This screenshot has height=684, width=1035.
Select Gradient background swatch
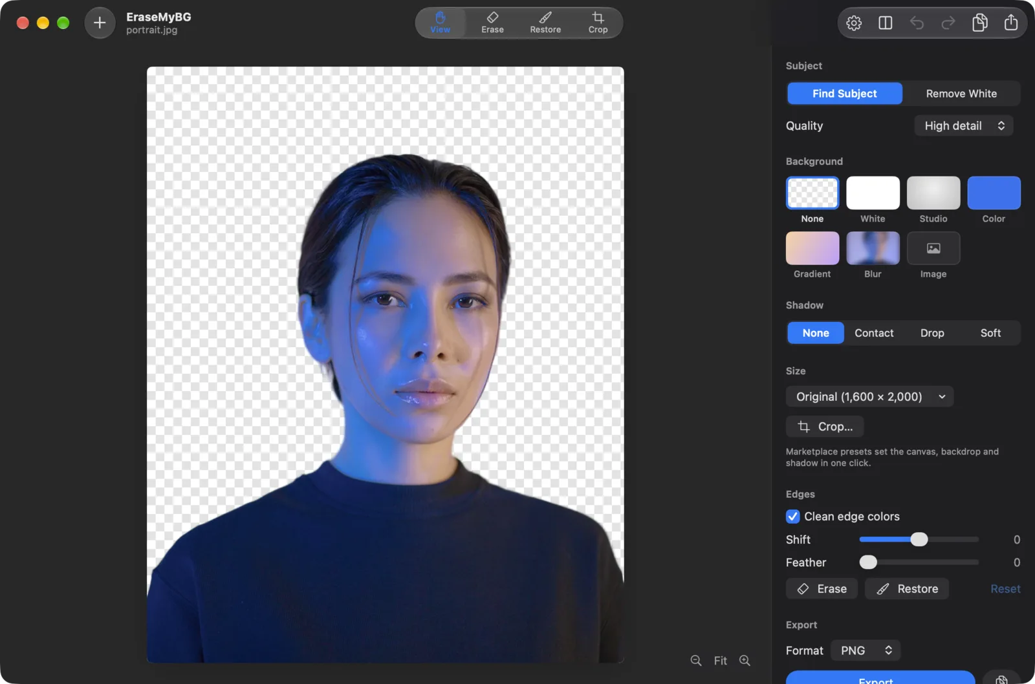tap(812, 248)
